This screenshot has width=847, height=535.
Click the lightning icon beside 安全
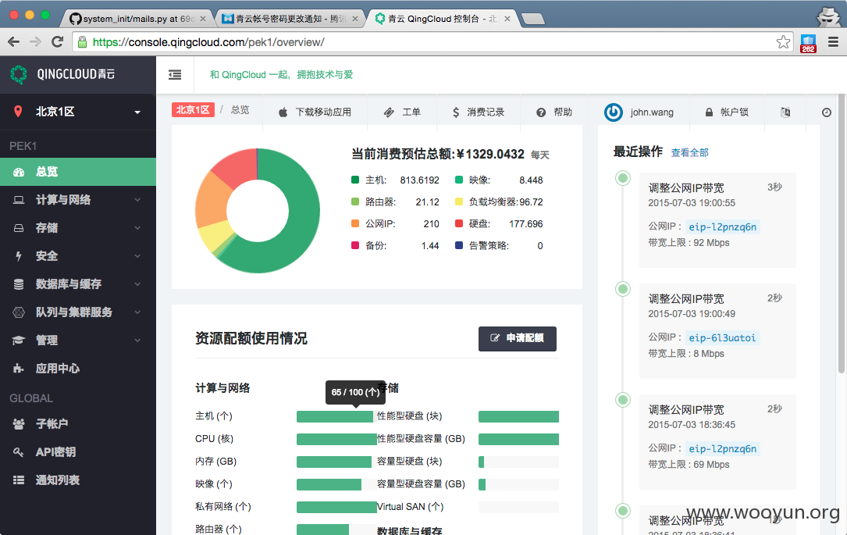[x=19, y=256]
